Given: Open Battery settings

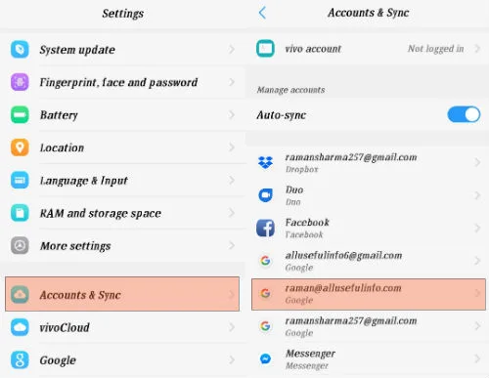Looking at the screenshot, I should point(122,114).
